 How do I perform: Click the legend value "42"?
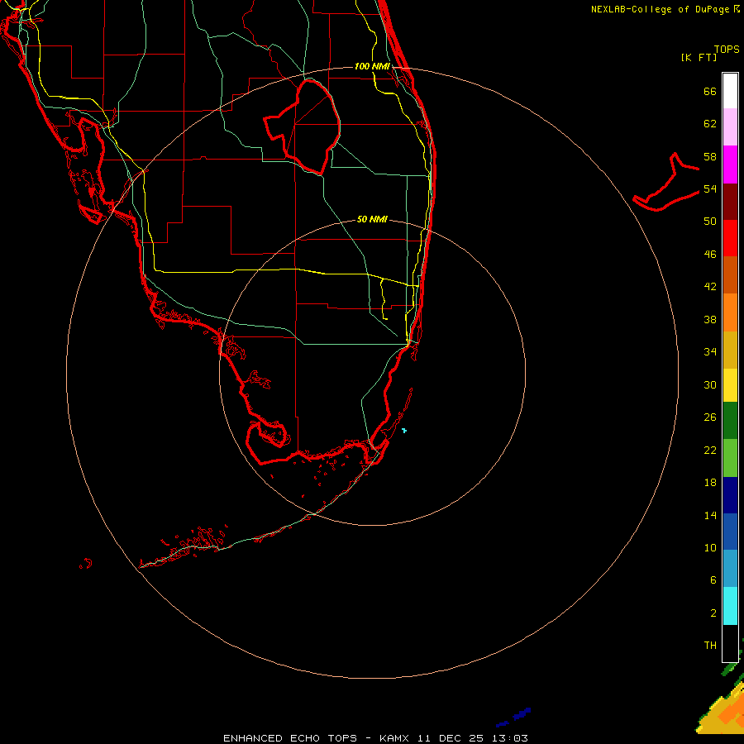pyautogui.click(x=710, y=286)
